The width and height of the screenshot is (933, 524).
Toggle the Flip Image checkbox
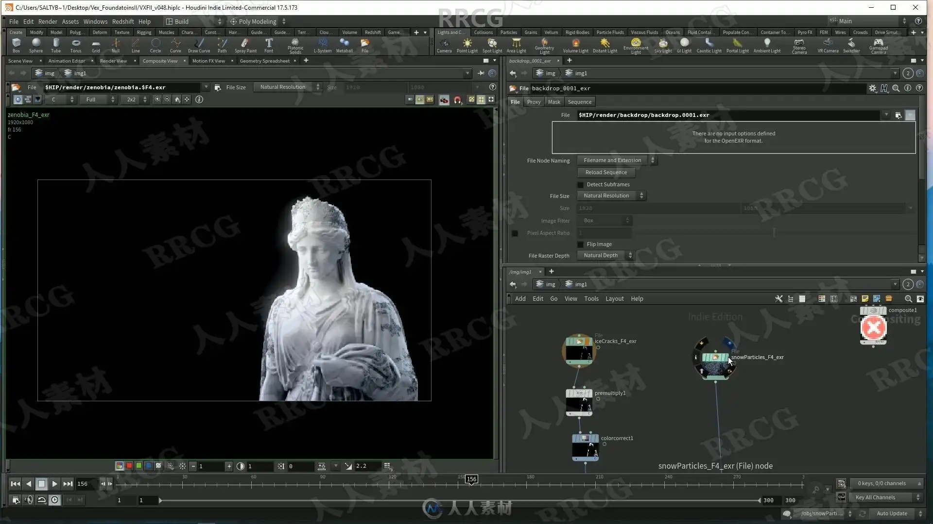point(580,245)
